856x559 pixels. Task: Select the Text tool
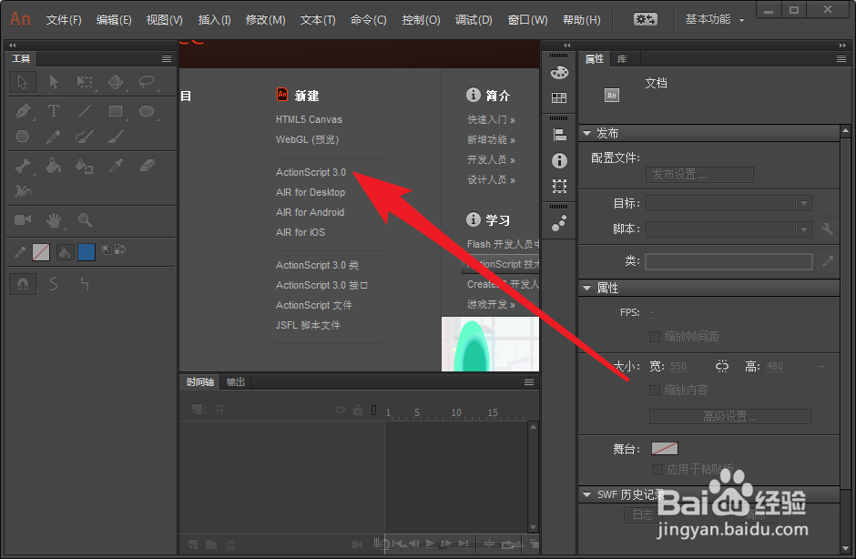click(54, 111)
